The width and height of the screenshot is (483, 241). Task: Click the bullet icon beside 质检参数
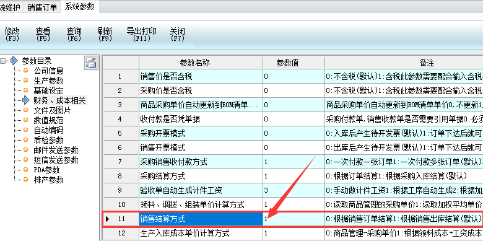coord(26,140)
